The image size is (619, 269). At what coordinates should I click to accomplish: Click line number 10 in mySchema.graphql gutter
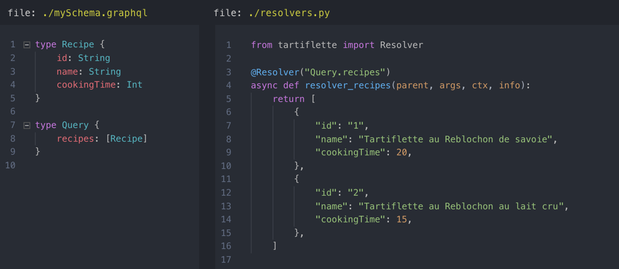10,165
